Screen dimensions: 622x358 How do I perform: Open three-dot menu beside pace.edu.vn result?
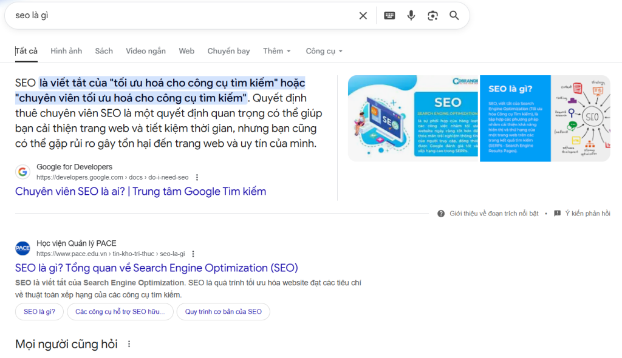193,254
